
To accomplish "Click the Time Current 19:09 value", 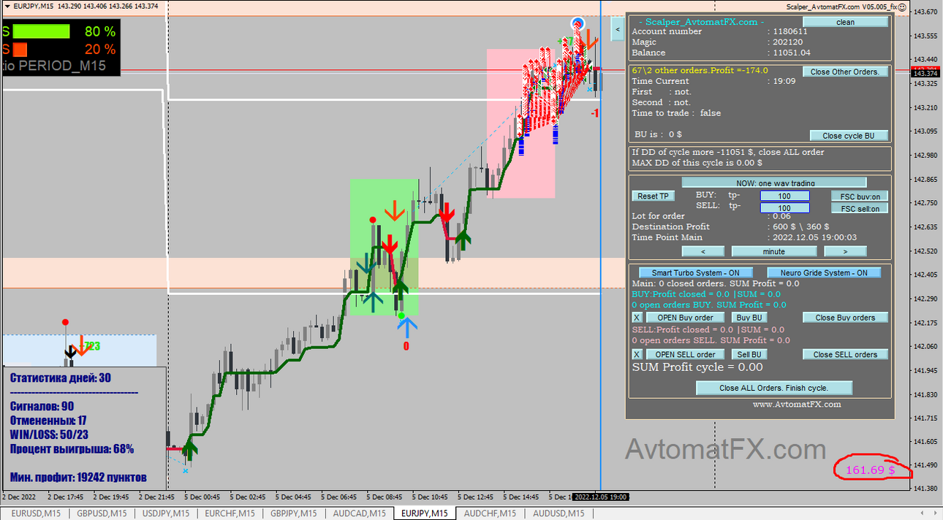I will [784, 81].
